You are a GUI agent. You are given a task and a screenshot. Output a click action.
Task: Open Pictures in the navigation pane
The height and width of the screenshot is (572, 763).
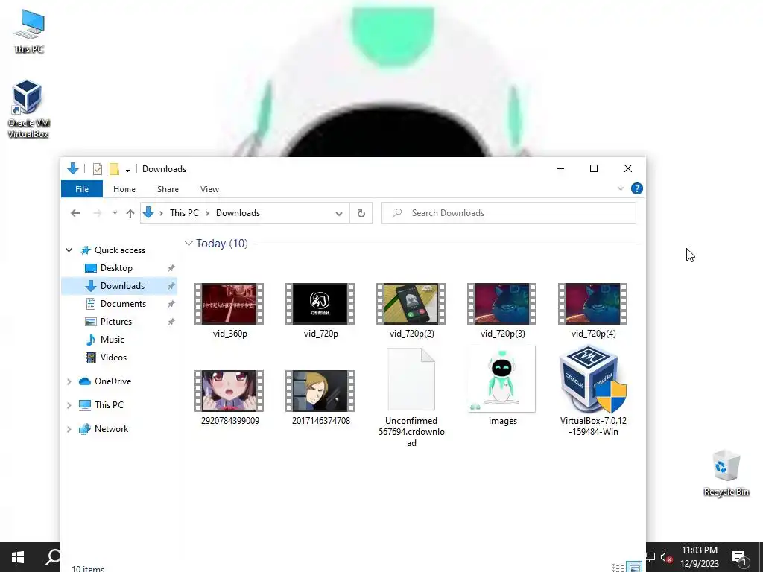(115, 322)
